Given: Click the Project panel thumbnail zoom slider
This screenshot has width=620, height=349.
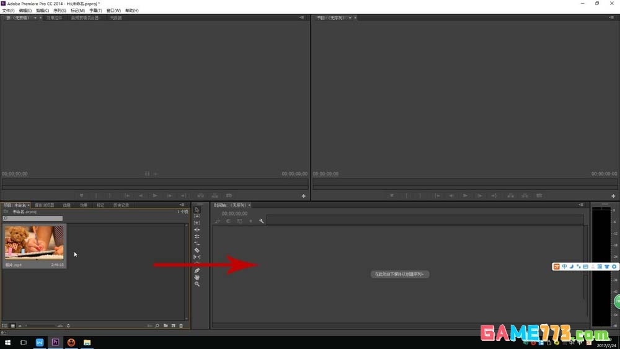Looking at the screenshot, I should (x=40, y=325).
